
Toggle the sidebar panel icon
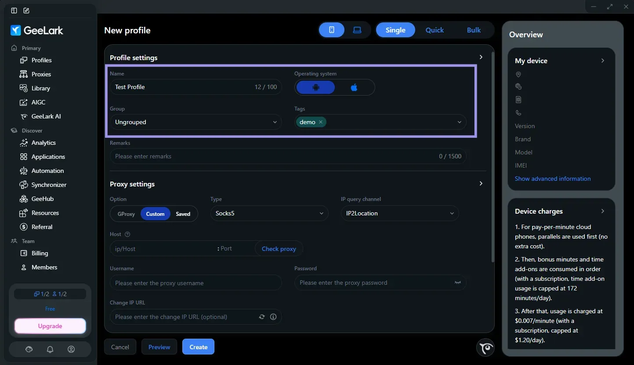point(14,11)
